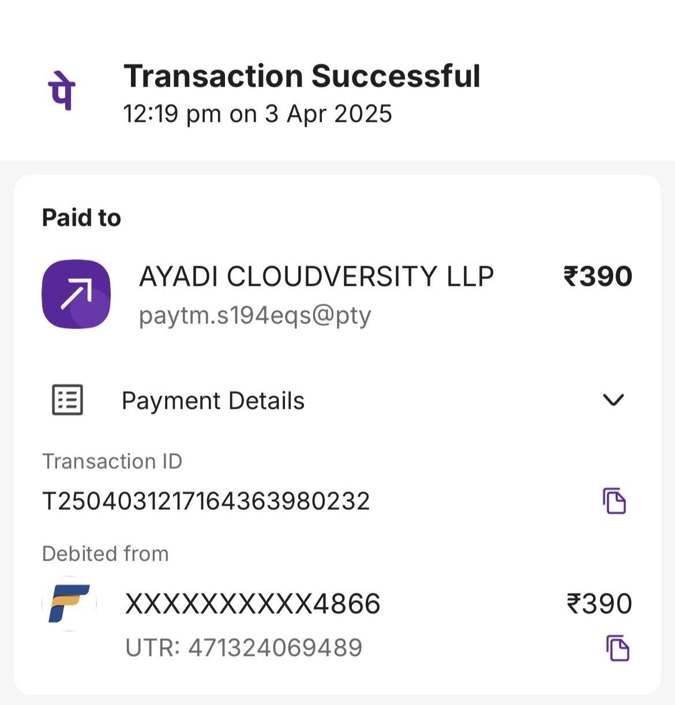This screenshot has height=705, width=675.
Task: Click the Transaction ID field label
Action: [x=112, y=461]
